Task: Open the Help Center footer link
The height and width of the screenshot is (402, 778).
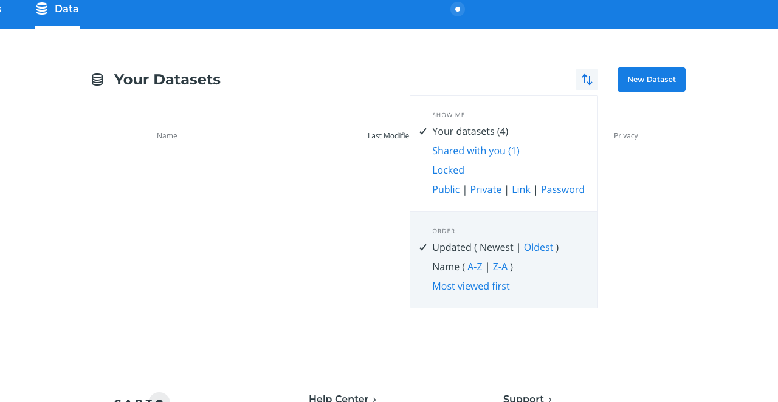Action: click(343, 398)
